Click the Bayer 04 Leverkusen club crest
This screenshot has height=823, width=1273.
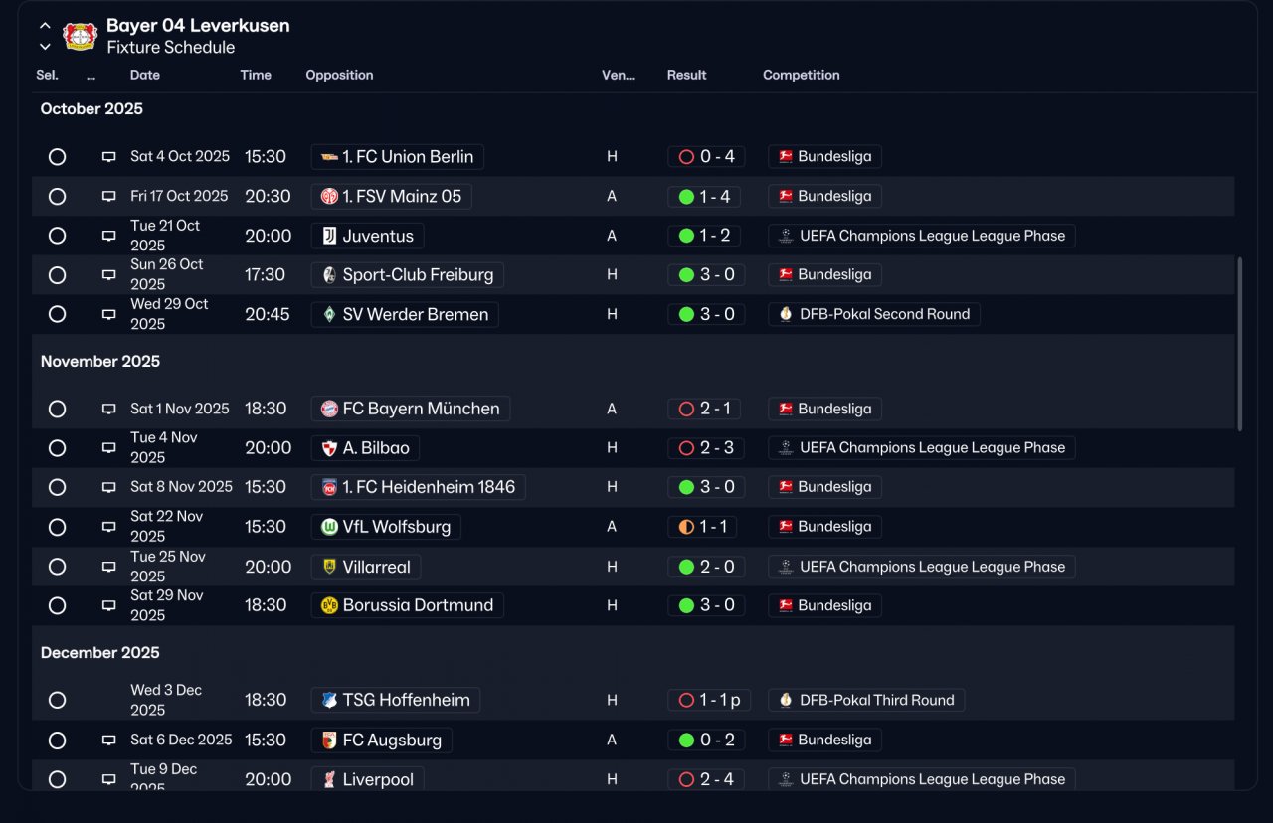click(x=80, y=36)
